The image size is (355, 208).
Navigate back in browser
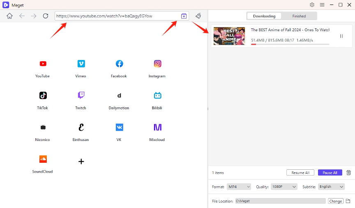coord(22,16)
